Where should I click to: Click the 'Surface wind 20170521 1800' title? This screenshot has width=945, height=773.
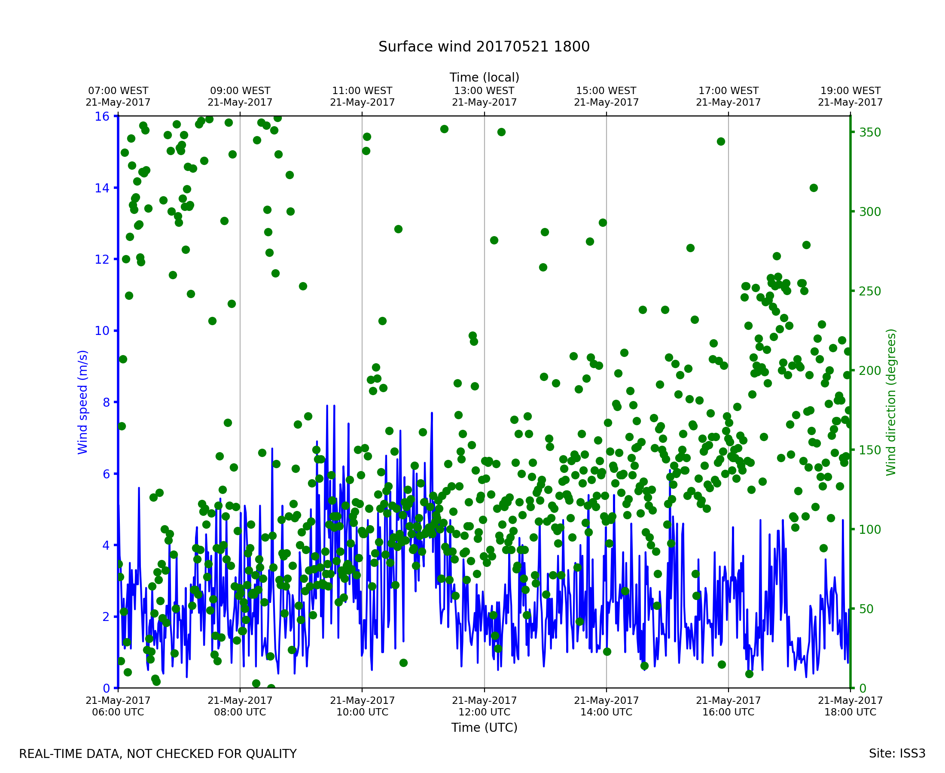[484, 47]
